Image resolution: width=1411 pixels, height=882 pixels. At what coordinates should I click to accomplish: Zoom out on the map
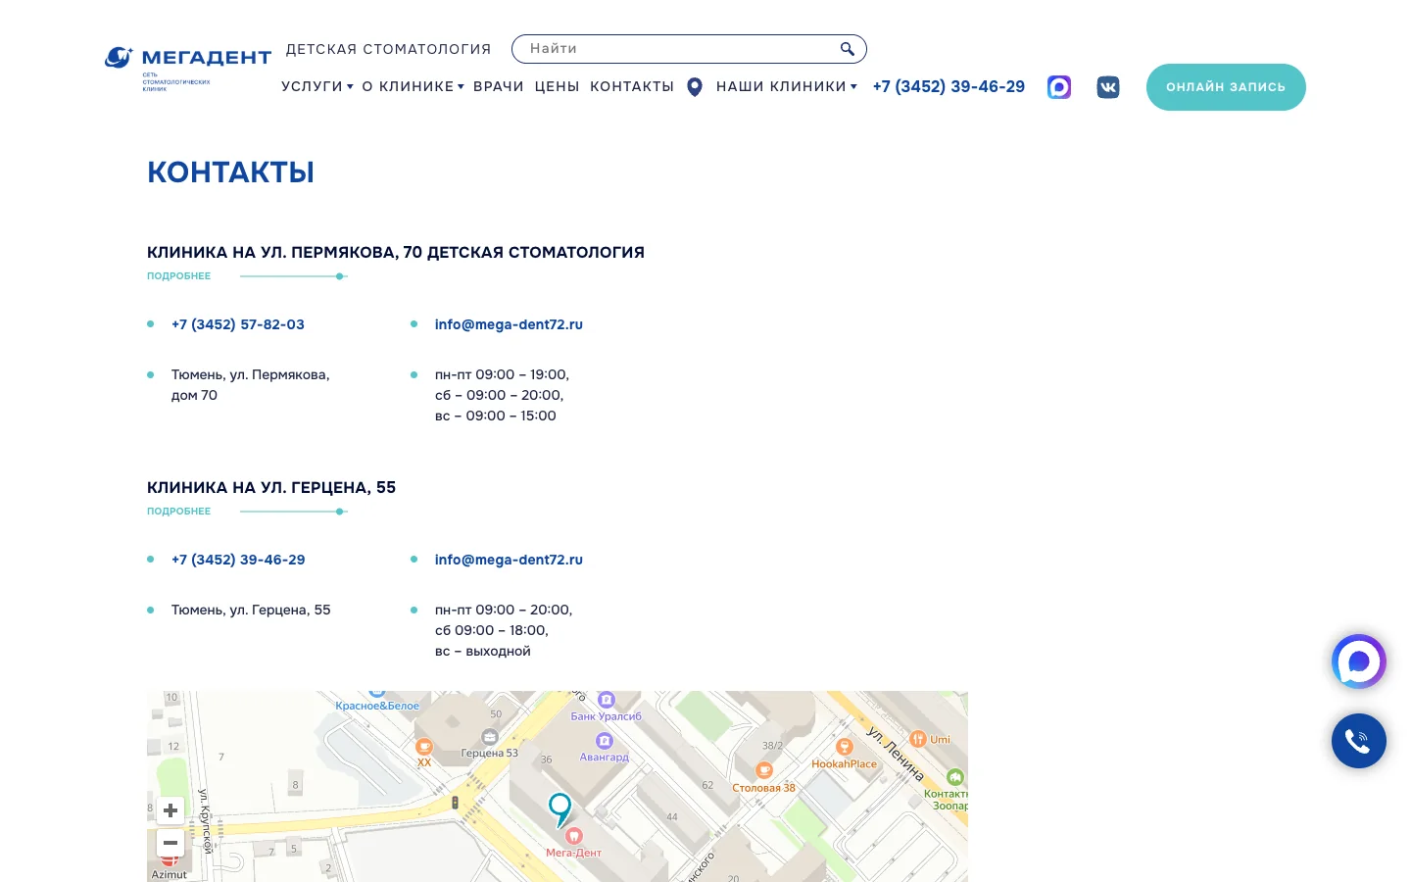(170, 843)
